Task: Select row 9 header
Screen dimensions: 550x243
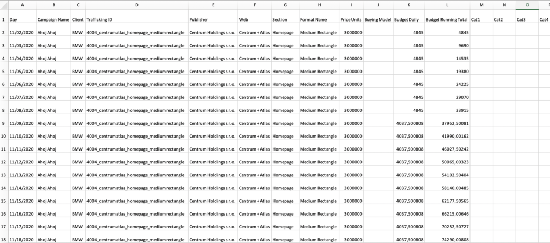Action: pos(3,123)
